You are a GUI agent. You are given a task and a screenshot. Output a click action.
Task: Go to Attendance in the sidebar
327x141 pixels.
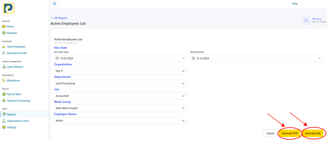click(13, 81)
